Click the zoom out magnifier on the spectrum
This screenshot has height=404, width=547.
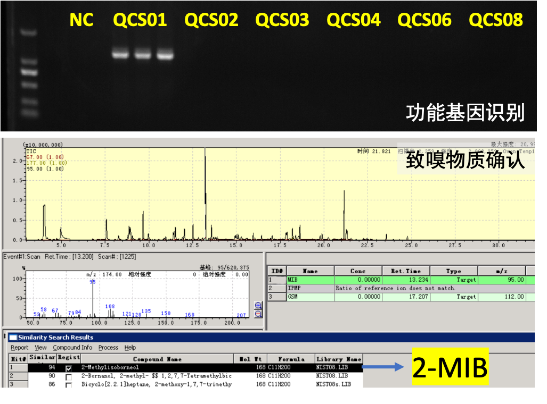coord(258,314)
